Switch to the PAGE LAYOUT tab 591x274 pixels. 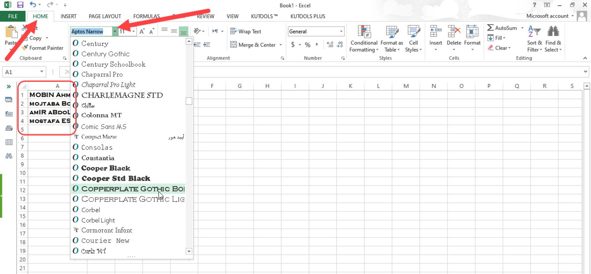pyautogui.click(x=105, y=16)
